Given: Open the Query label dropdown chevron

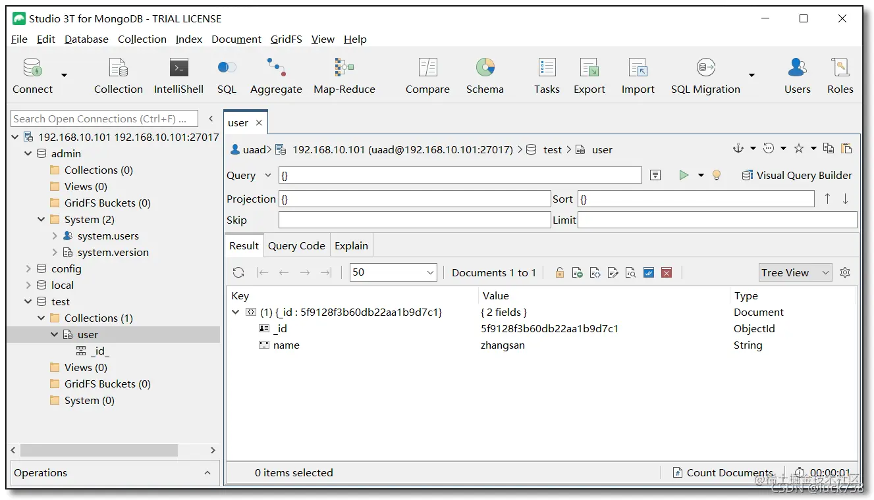Looking at the screenshot, I should pos(267,175).
